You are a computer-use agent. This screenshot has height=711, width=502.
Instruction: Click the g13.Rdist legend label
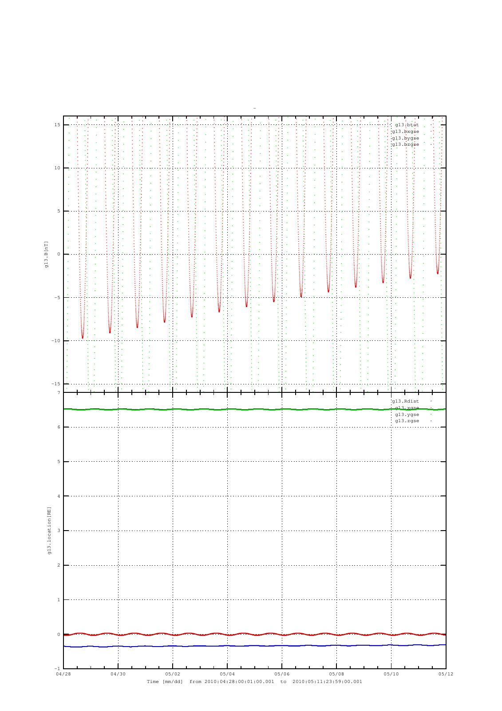(x=405, y=401)
